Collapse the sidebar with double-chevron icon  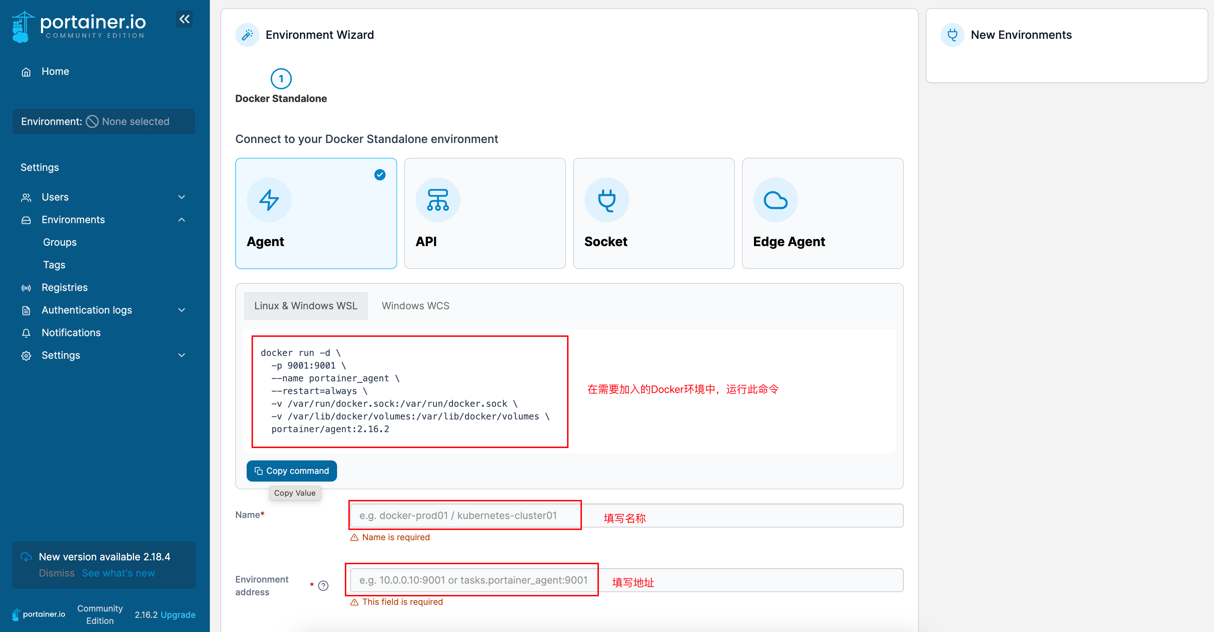pos(184,19)
